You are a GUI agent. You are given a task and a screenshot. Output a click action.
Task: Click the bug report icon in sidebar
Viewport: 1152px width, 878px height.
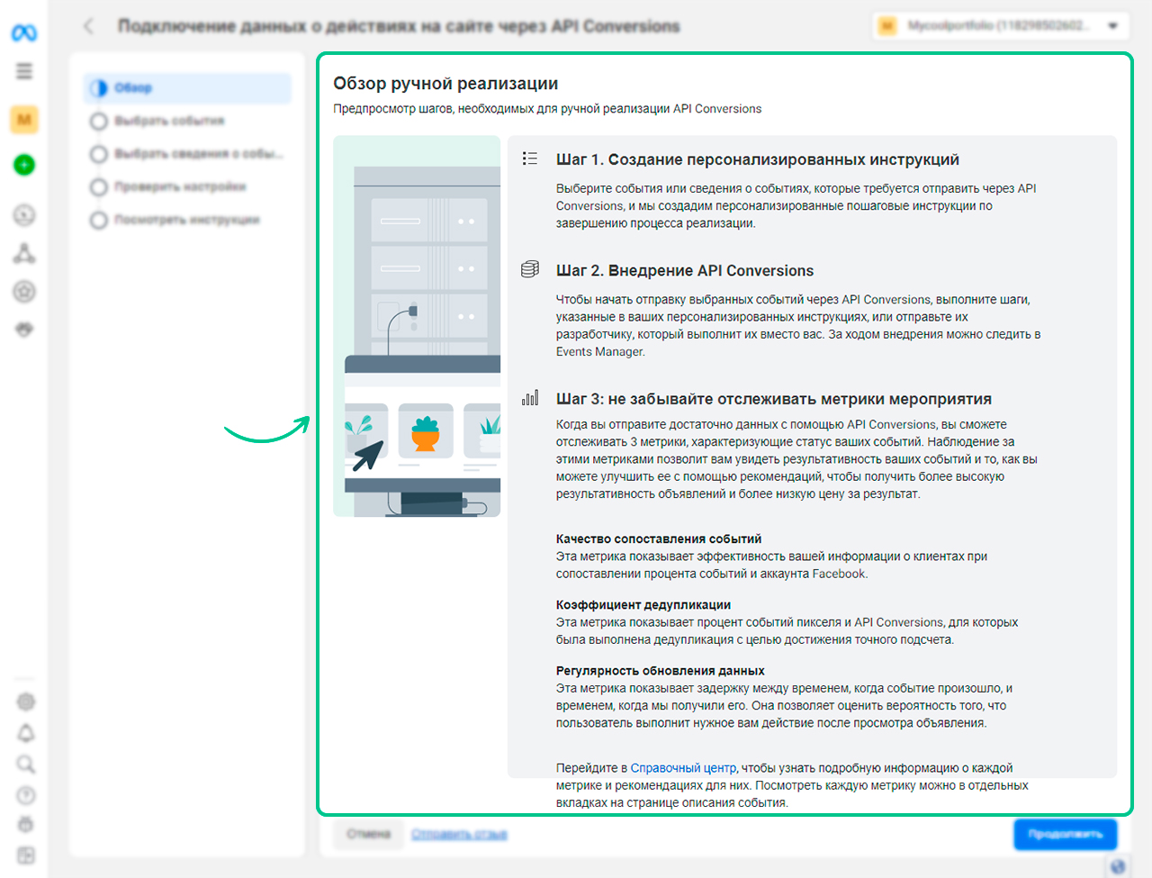(26, 825)
